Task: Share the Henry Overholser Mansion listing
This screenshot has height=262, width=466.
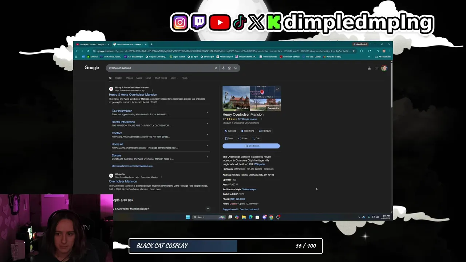Action: pos(243,138)
